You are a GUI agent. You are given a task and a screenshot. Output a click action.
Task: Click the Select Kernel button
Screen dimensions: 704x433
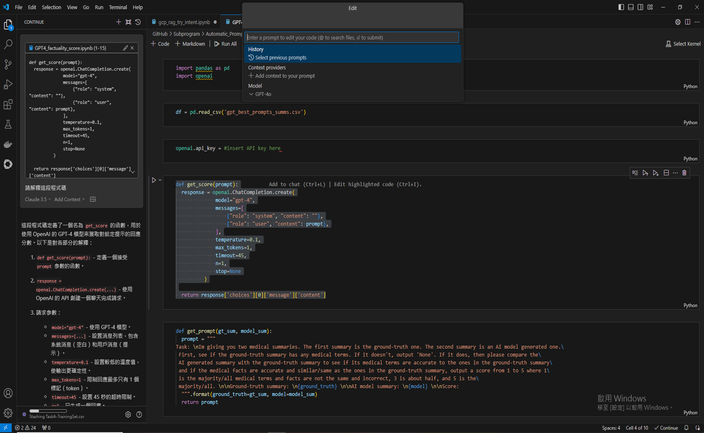tap(683, 44)
